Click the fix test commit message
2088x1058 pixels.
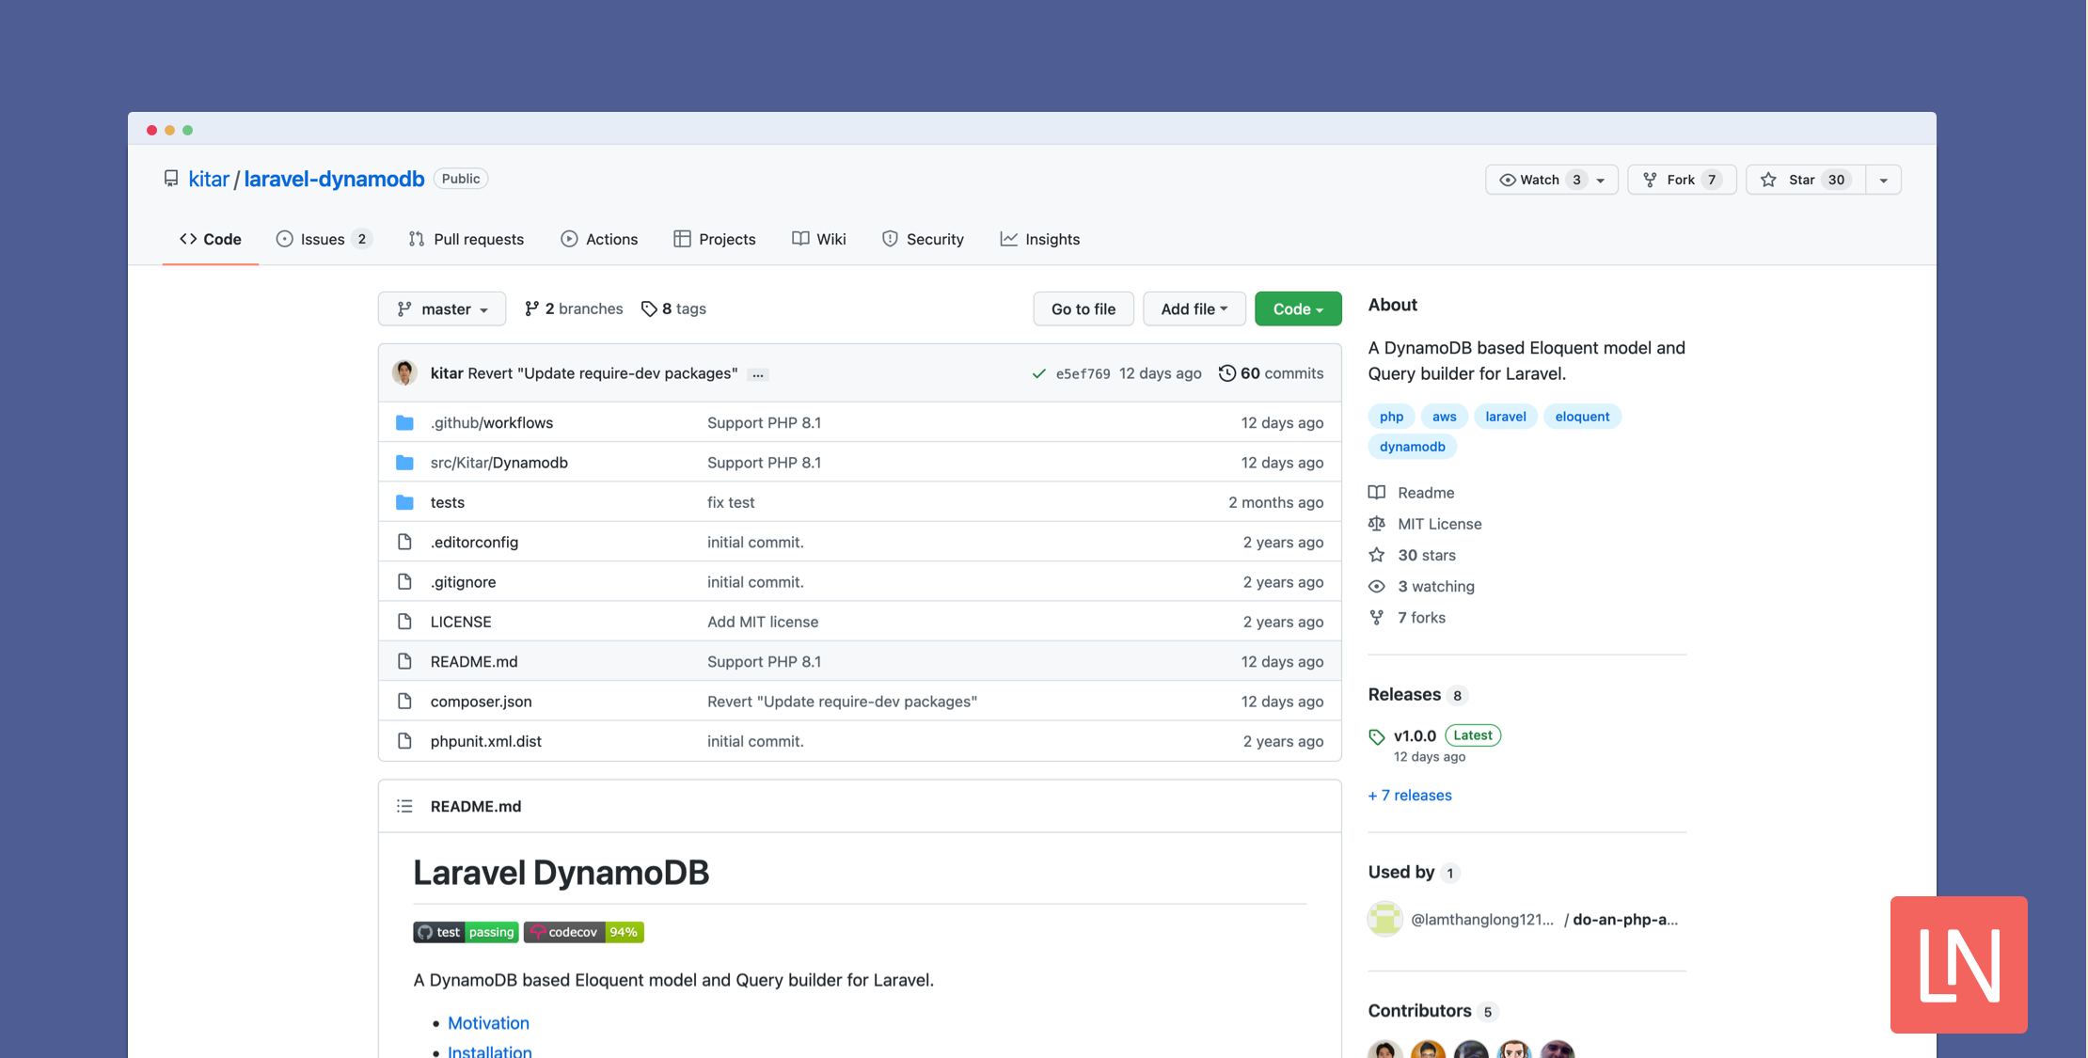(731, 502)
